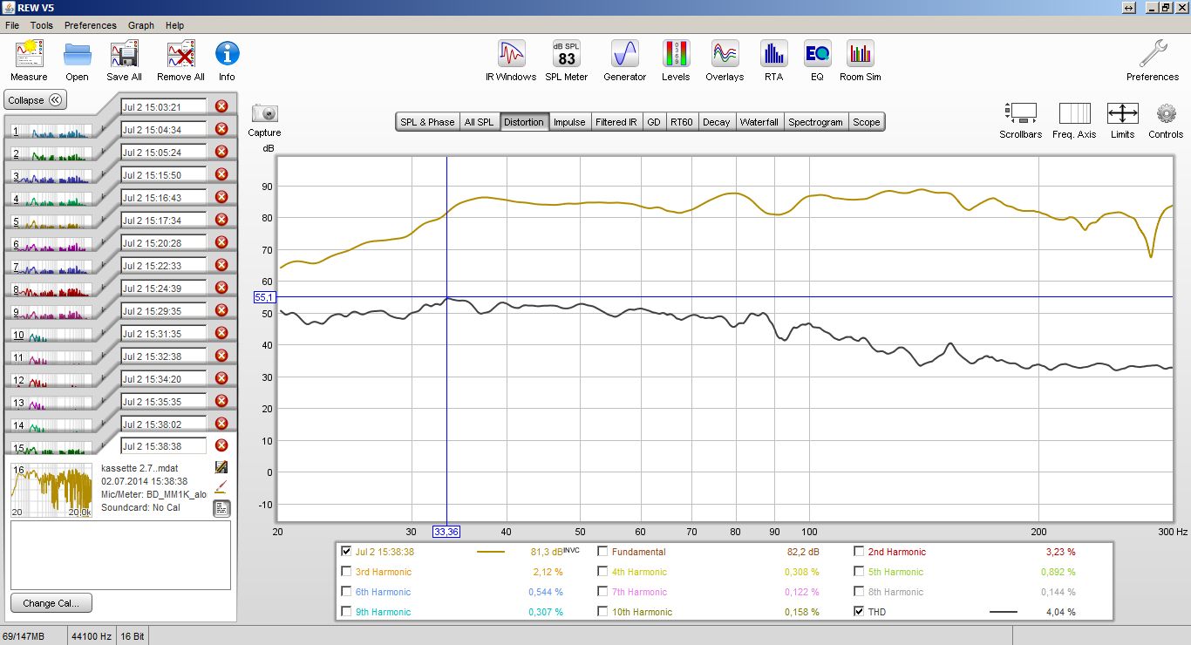Viewport: 1191px width, 645px height.
Task: Enable the 5th Harmonic checkbox
Action: pos(860,572)
